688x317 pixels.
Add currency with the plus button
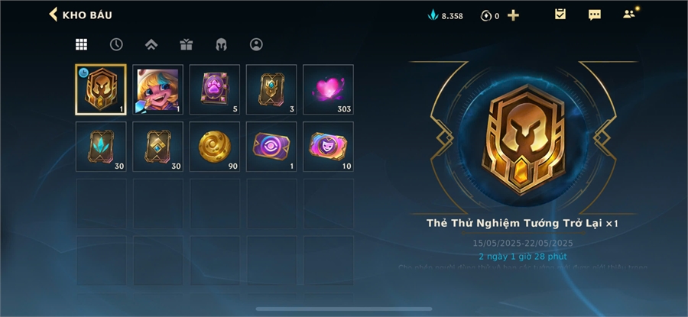tap(513, 15)
